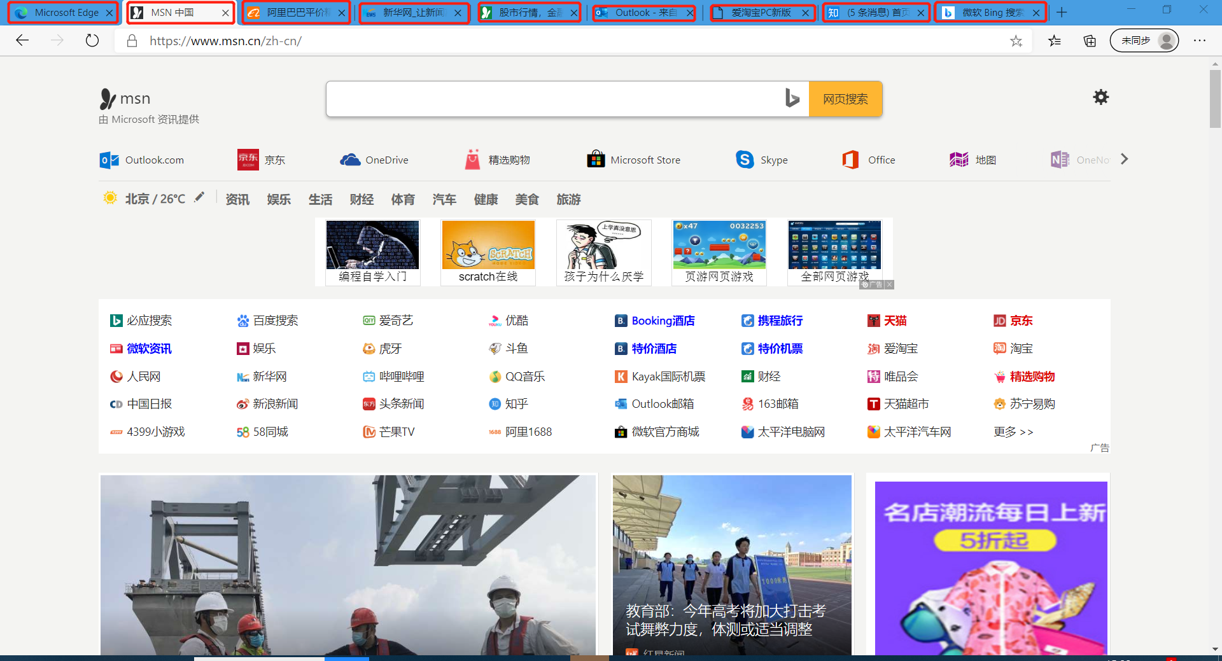Screen dimensions: 1222x661
Task: Click the 网页搜索 button
Action: pos(845,99)
